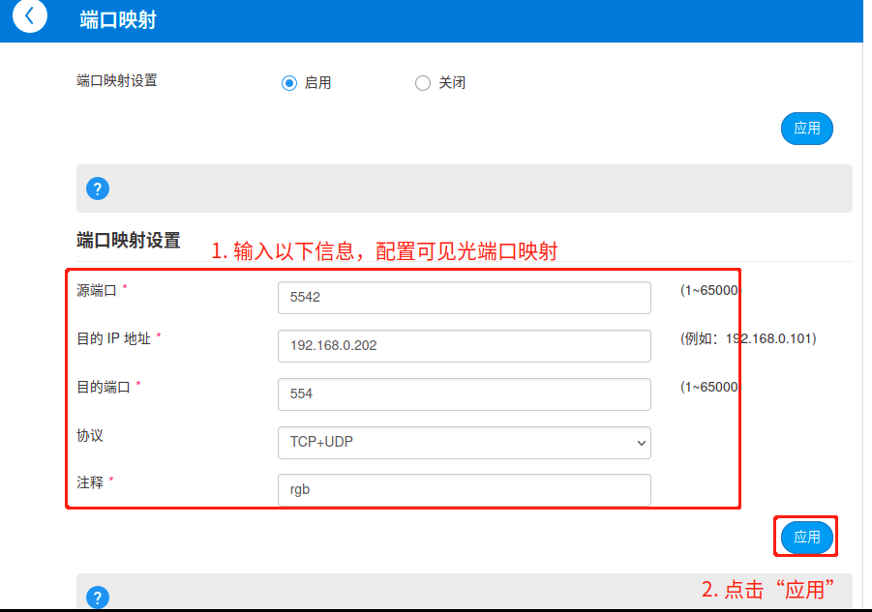Open help icon above 端口映射设置 heading

coord(98,189)
